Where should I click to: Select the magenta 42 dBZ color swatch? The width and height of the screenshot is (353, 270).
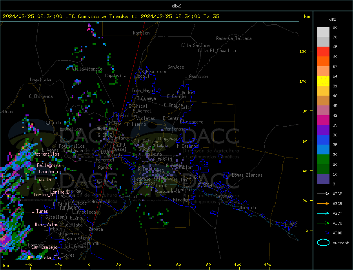pyautogui.click(x=323, y=120)
